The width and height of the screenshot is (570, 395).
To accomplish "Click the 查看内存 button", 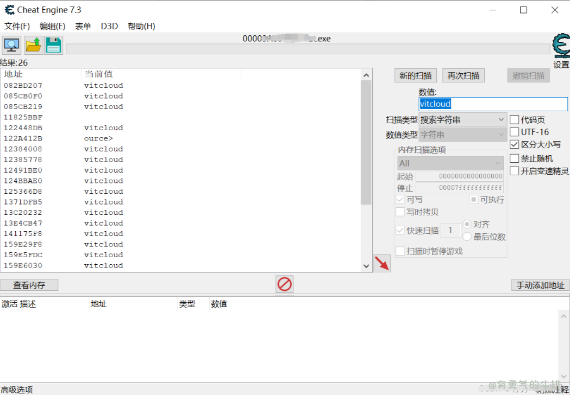I will pyautogui.click(x=29, y=285).
